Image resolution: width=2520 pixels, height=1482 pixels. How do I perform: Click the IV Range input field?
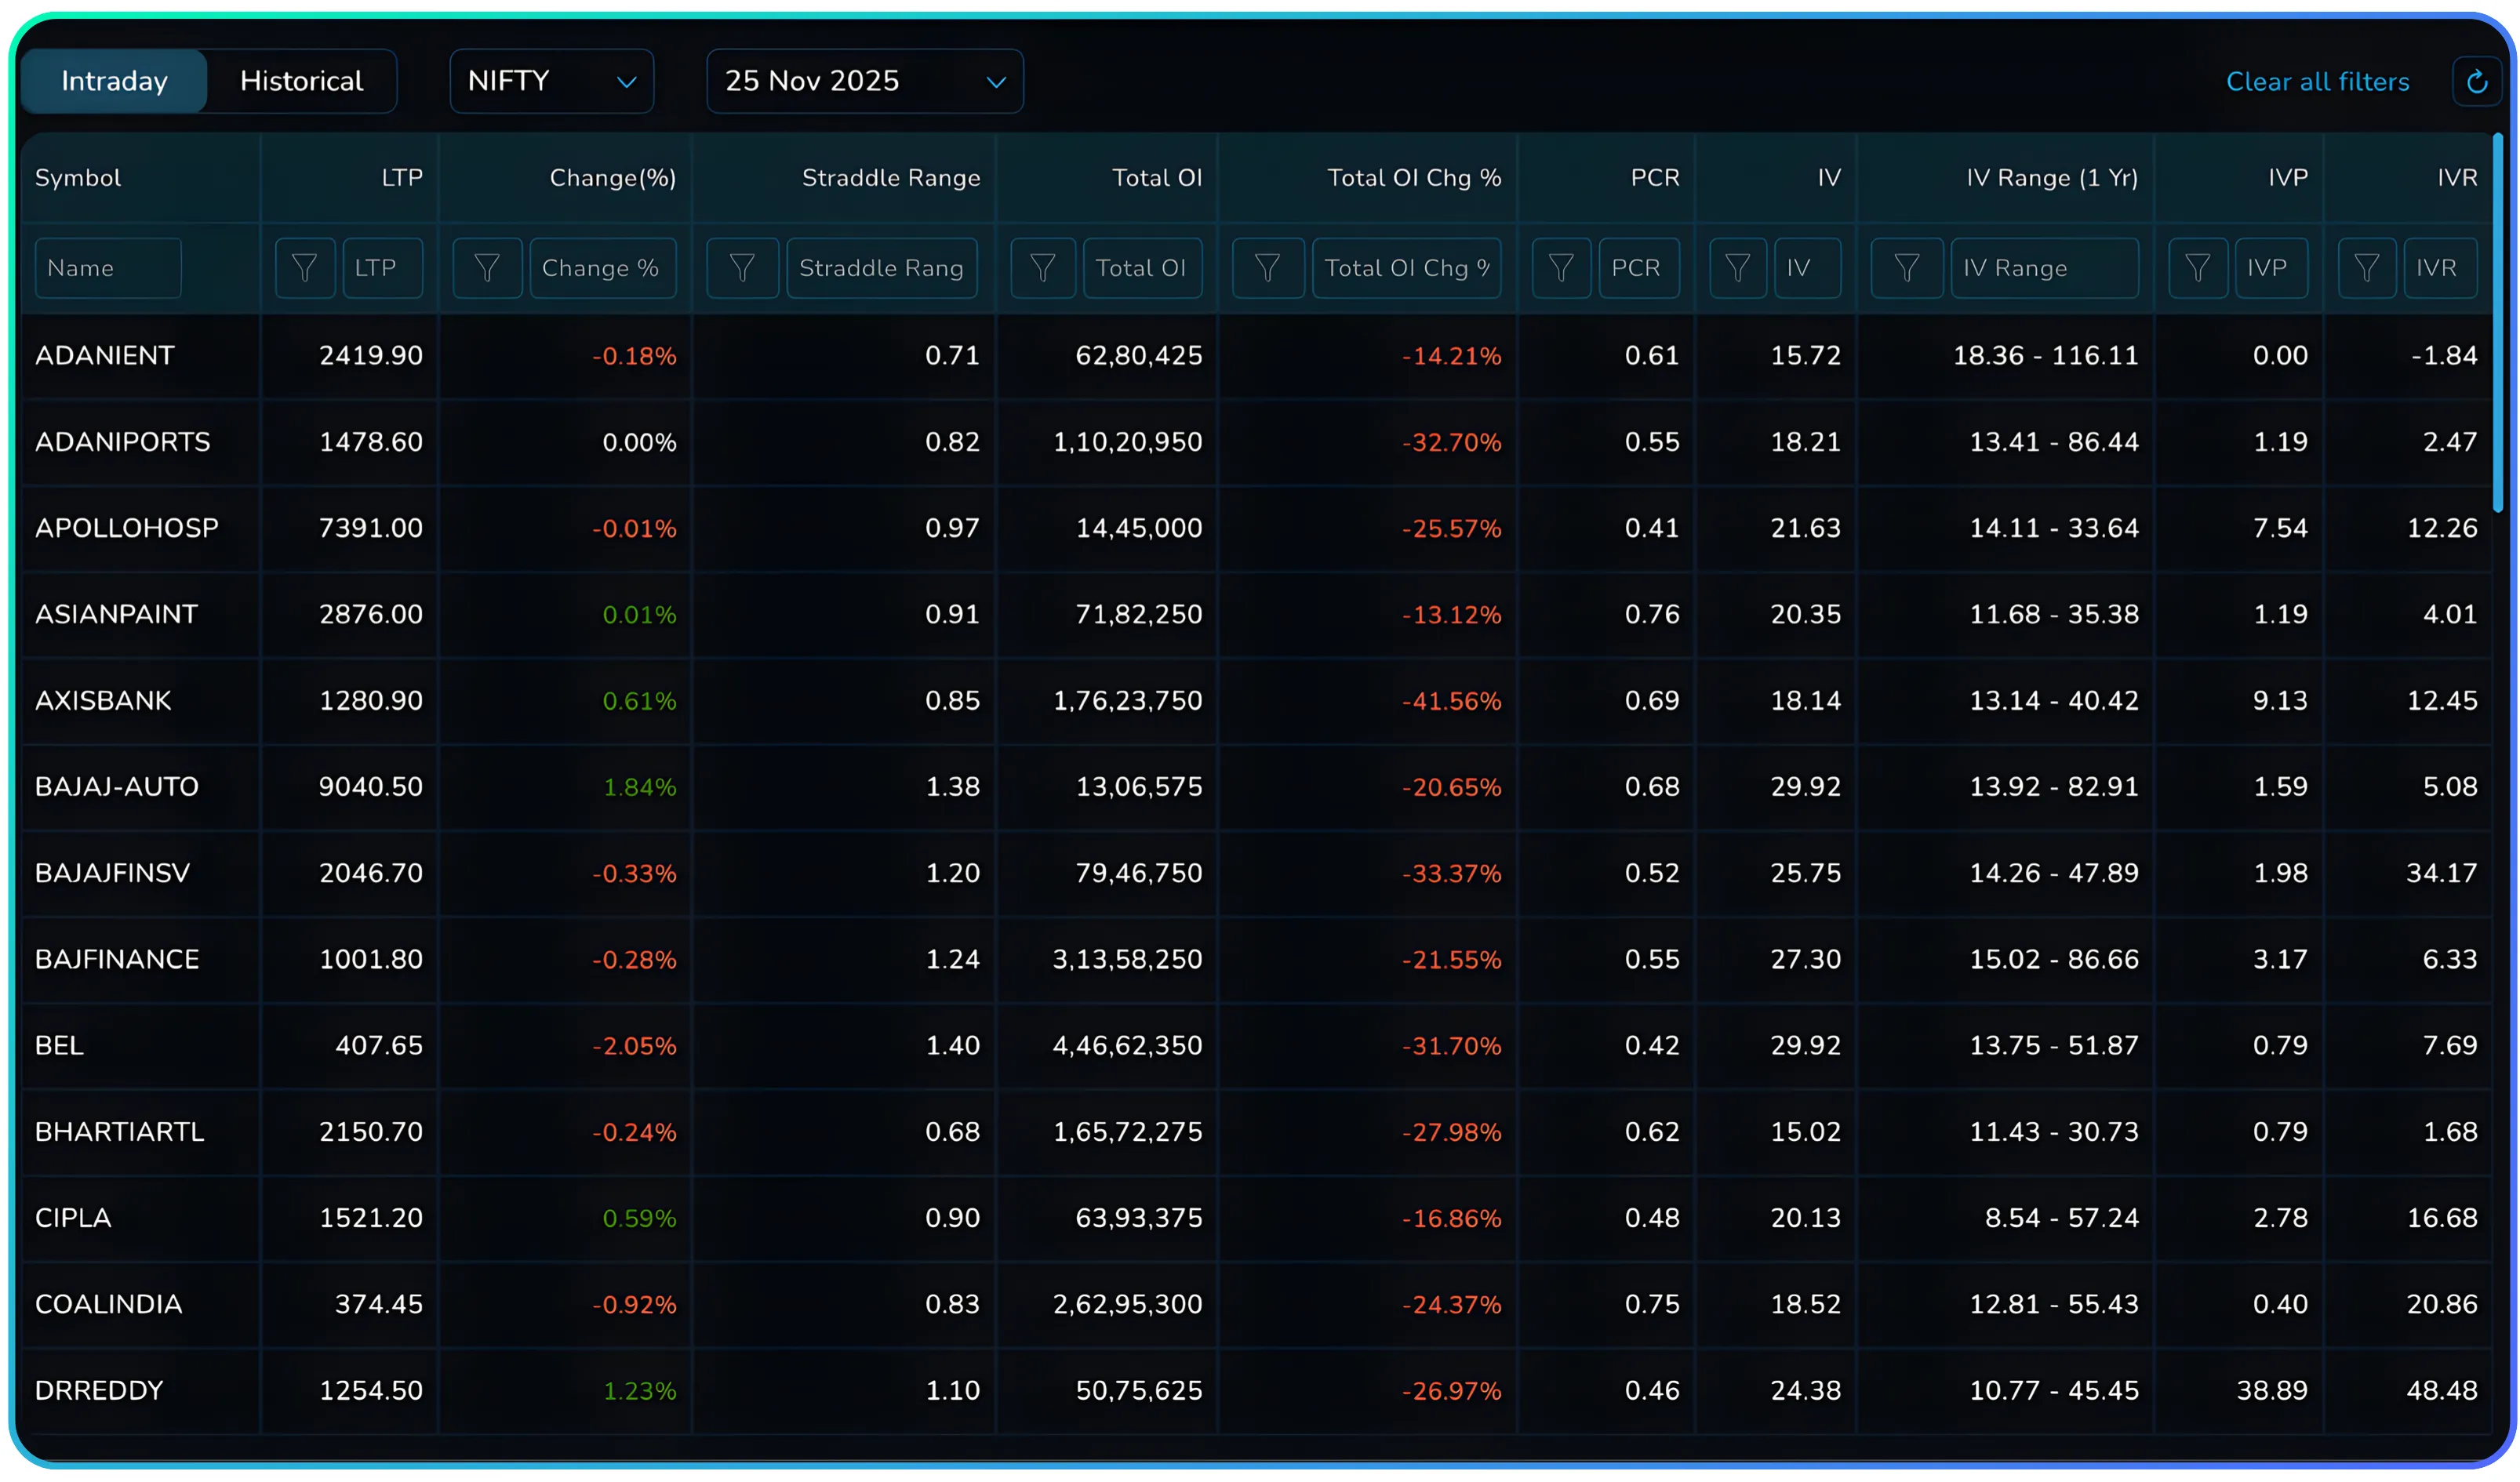click(x=2045, y=268)
